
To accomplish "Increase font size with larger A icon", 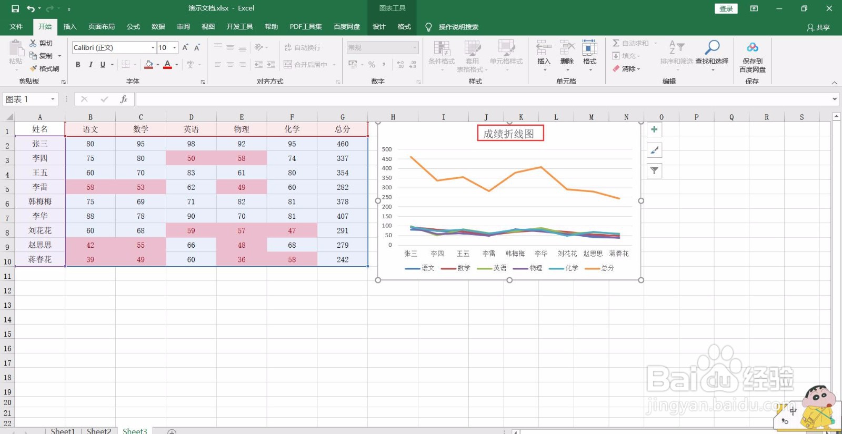I will 185,47.
